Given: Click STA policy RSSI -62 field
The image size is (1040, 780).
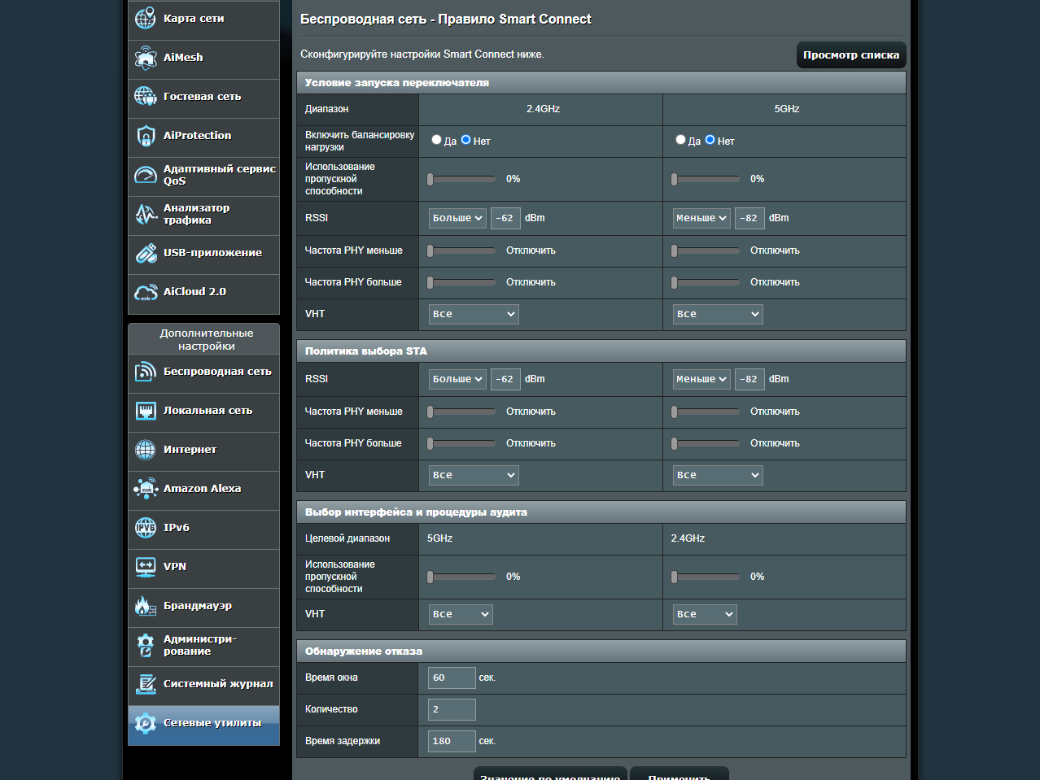Looking at the screenshot, I should click(505, 379).
